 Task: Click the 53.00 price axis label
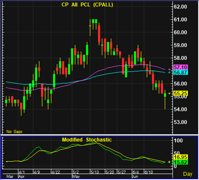click(x=180, y=122)
